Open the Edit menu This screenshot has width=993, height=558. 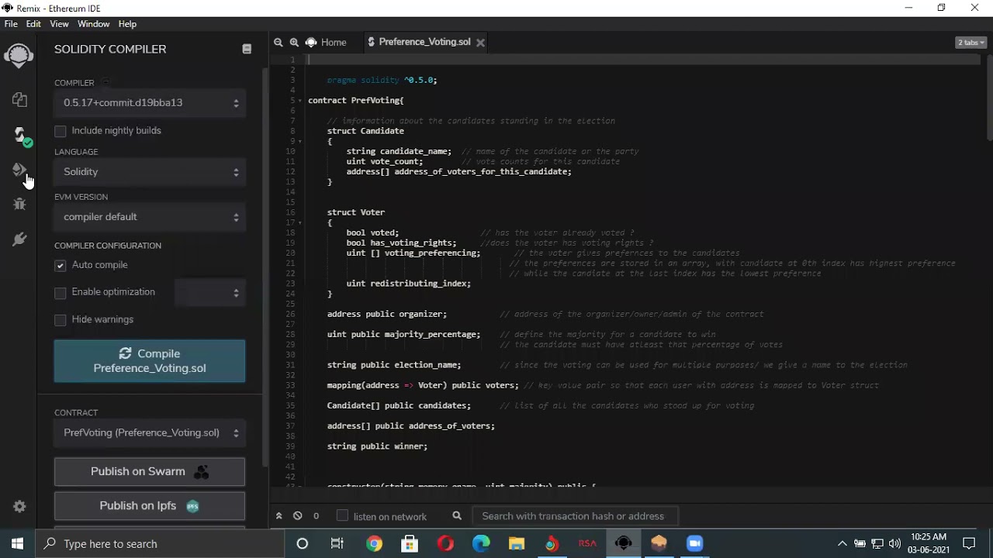[33, 24]
